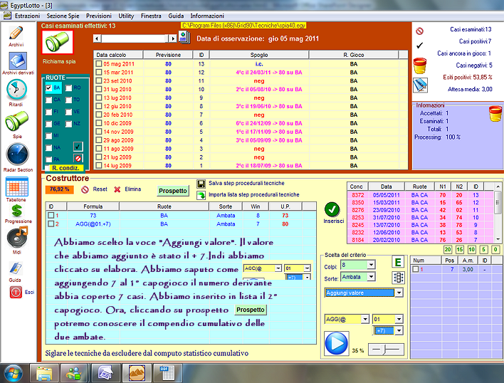Open the Spie flashlight sidebar icon
504x383 pixels.
[x=16, y=121]
